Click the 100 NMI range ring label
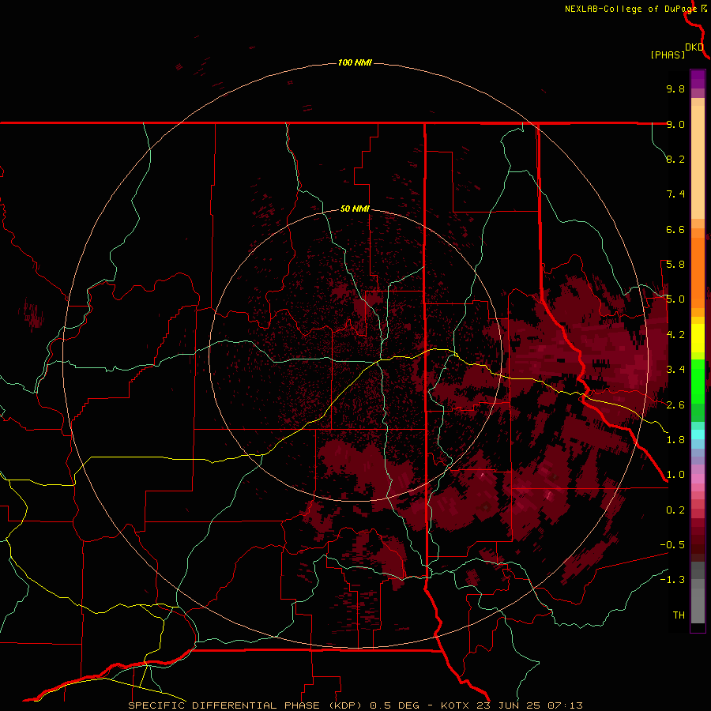Screen dimensions: 711x711 pyautogui.click(x=355, y=62)
